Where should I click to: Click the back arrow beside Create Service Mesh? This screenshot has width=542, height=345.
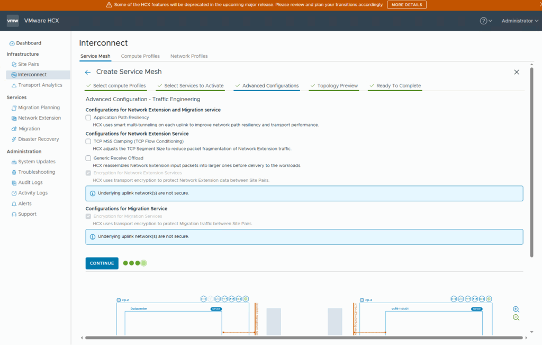pyautogui.click(x=88, y=72)
